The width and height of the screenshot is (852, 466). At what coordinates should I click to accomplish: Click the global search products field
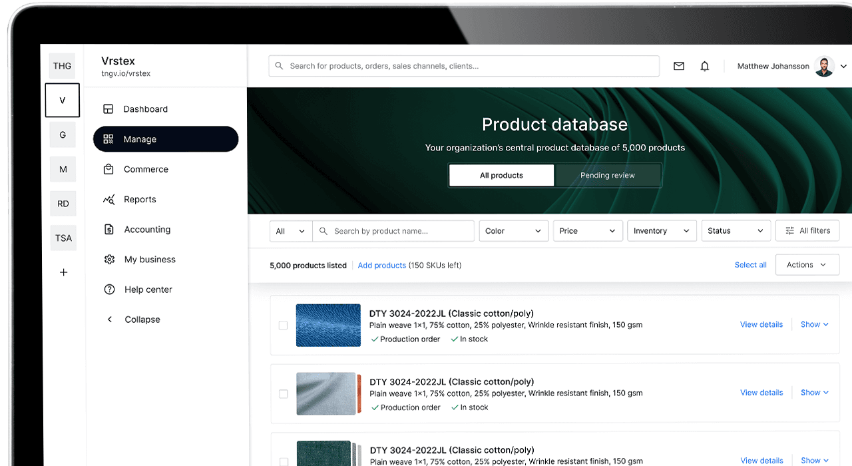pos(464,66)
